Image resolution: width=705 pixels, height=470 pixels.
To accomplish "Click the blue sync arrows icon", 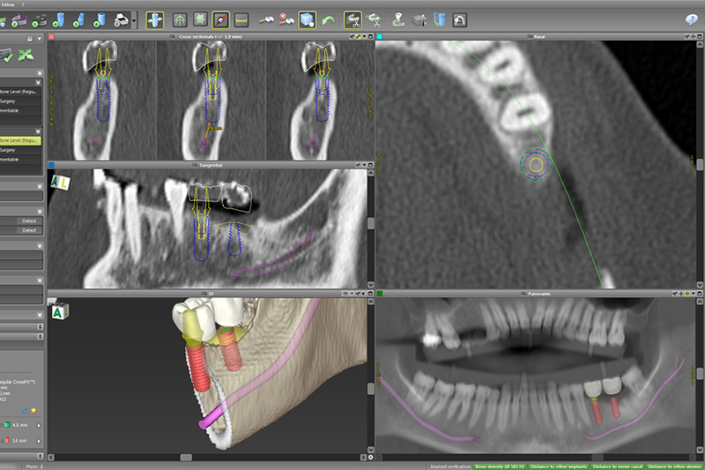I will 25,410.
